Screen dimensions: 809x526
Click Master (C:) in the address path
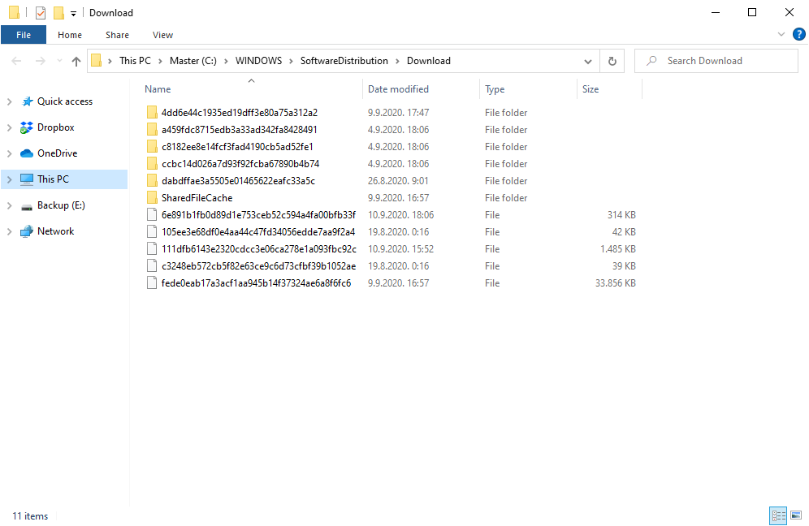pos(193,61)
